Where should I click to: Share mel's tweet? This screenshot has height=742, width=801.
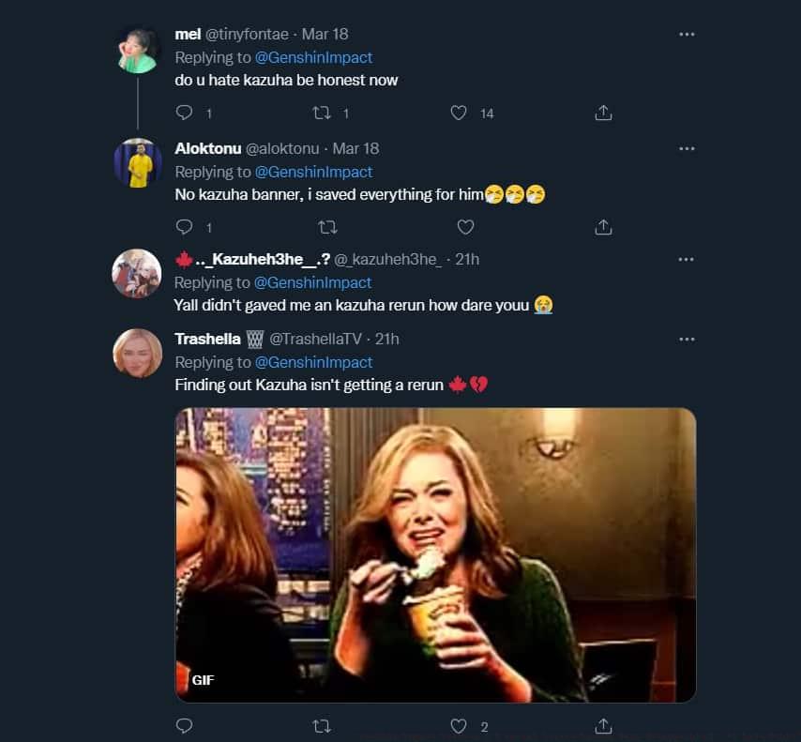(x=604, y=114)
